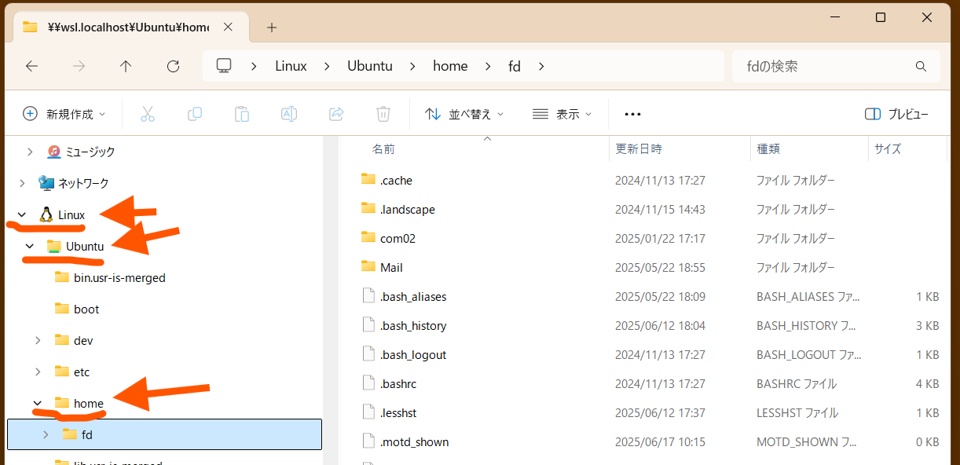Go up one folder level
This screenshot has height=465, width=960.
click(x=126, y=67)
